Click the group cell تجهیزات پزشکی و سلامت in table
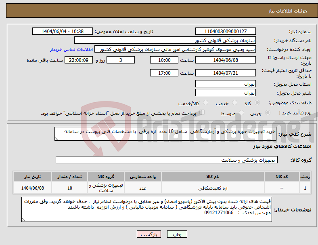The image size is (318, 245). (106, 188)
